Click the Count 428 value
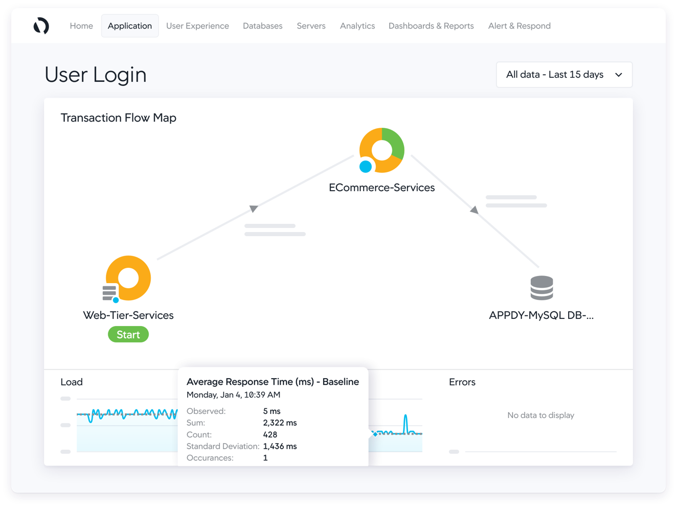The image size is (677, 507). pos(270,434)
